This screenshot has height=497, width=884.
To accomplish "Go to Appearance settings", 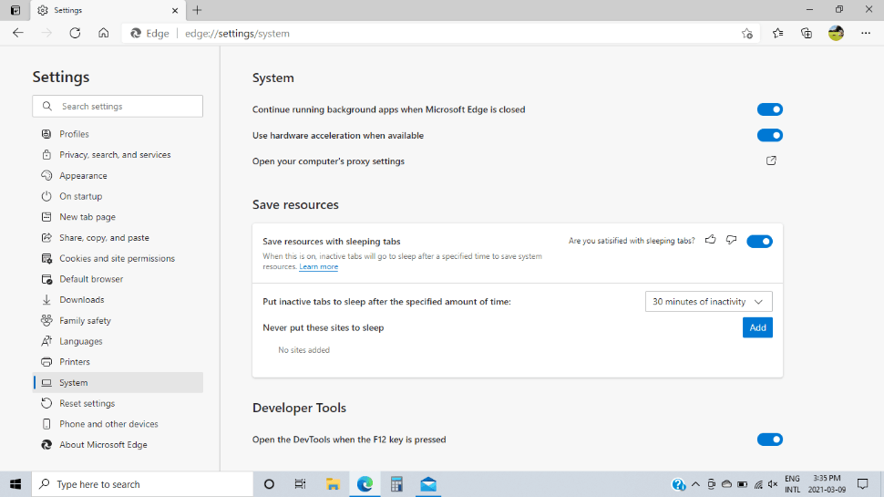I will pos(118,175).
